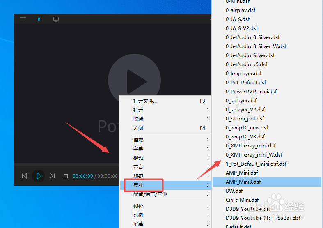
Task: Open the 比例 submenu
Action: pos(165,215)
